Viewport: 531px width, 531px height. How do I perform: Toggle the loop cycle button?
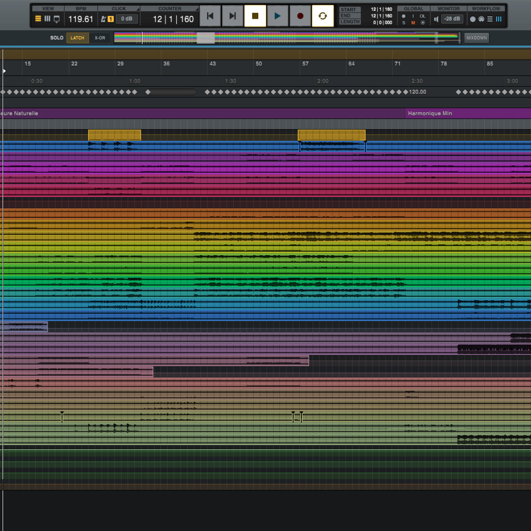(323, 16)
